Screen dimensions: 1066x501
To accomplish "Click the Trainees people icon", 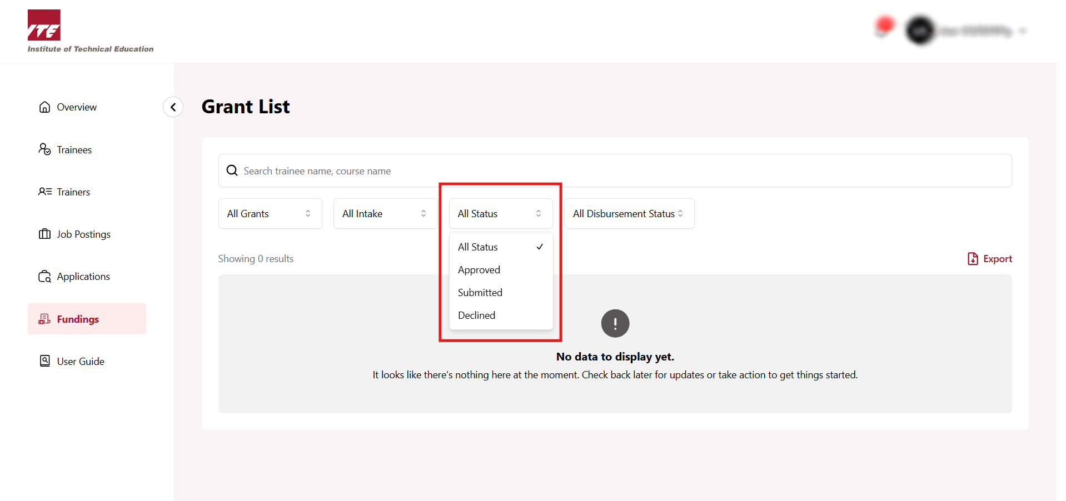I will (x=44, y=149).
